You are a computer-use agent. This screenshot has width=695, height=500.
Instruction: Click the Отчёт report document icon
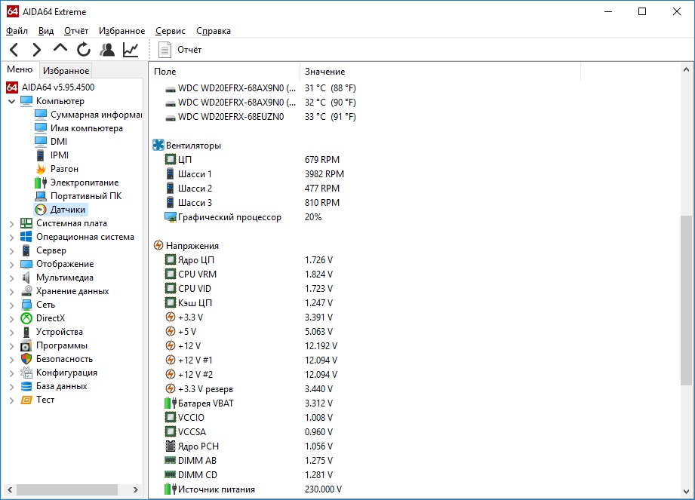pyautogui.click(x=165, y=50)
